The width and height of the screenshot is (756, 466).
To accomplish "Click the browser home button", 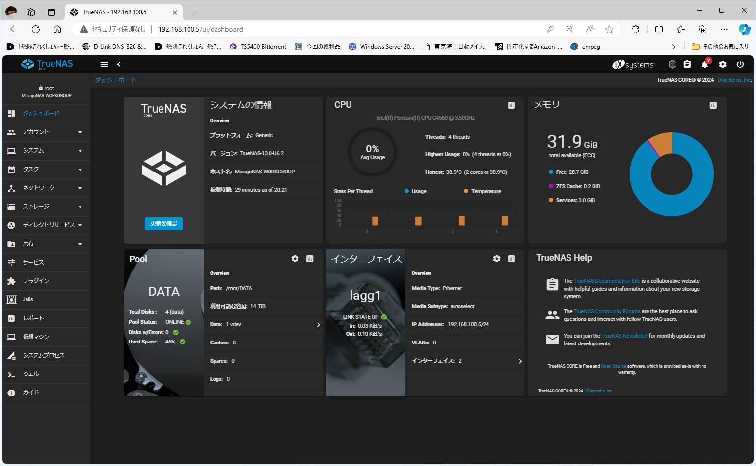I will pos(57,29).
